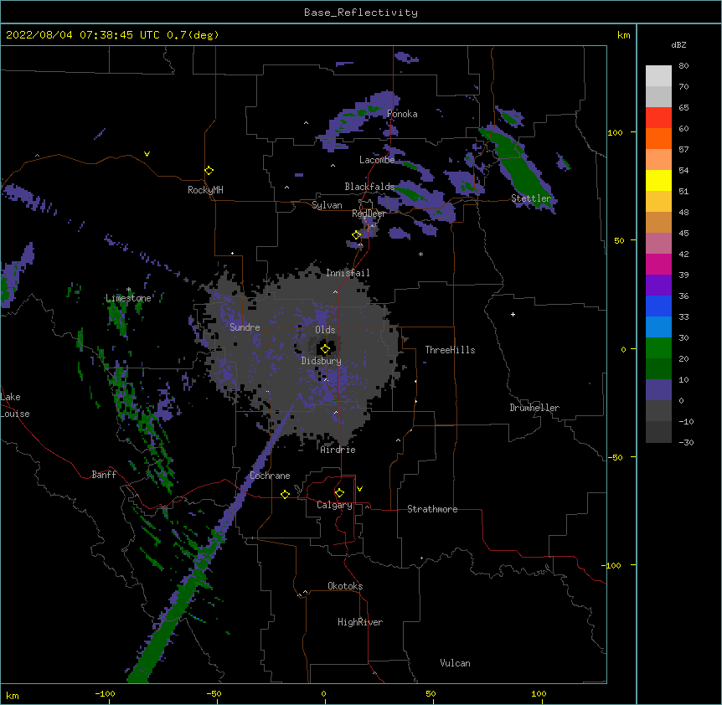
Task: Click the km unit label at top right
Action: 623,35
